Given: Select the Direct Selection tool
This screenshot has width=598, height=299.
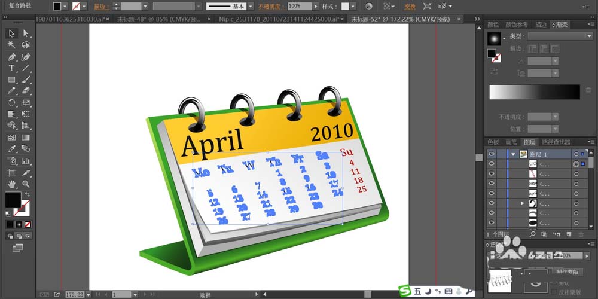Looking at the screenshot, I should tap(26, 33).
